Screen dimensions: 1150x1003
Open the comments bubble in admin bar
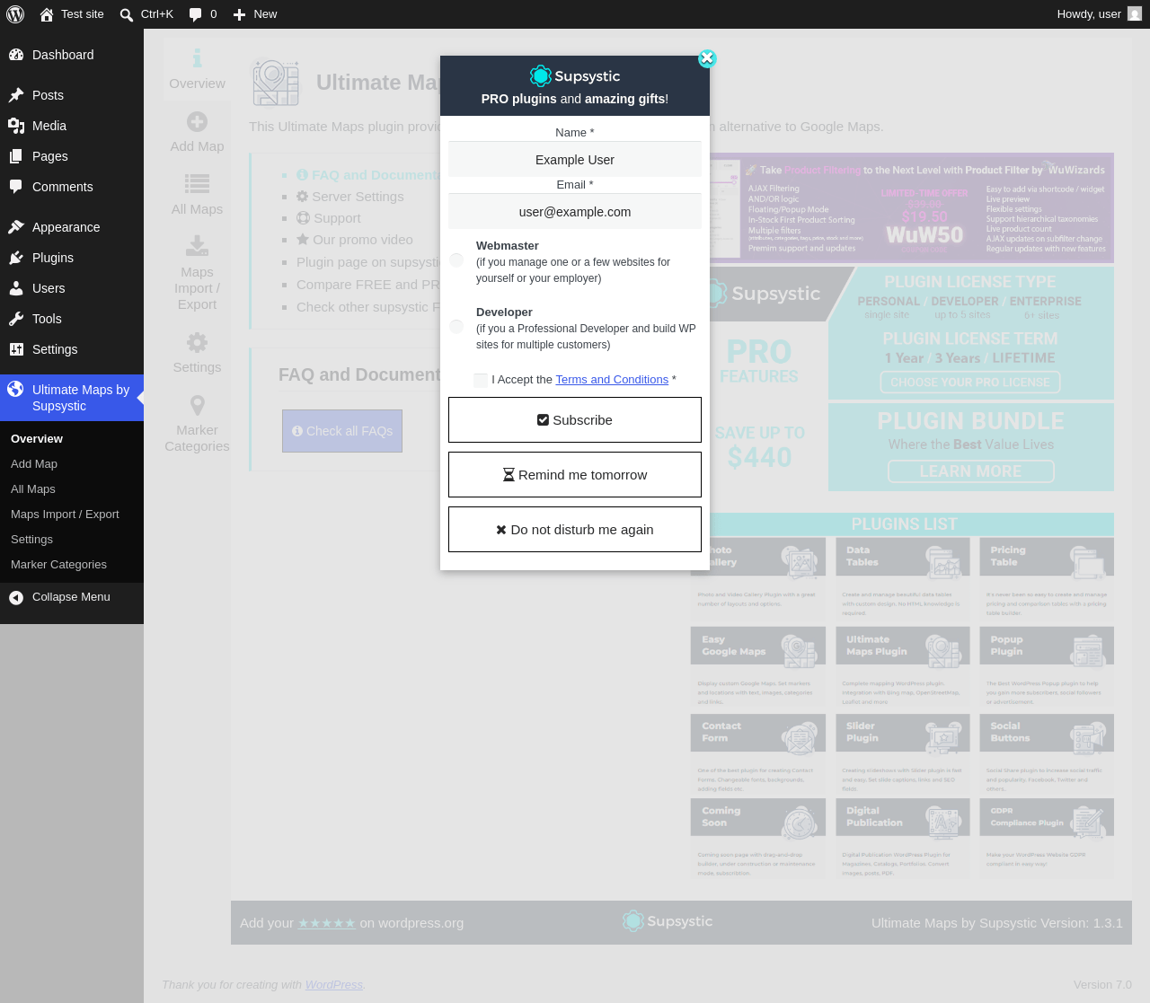pyautogui.click(x=195, y=14)
